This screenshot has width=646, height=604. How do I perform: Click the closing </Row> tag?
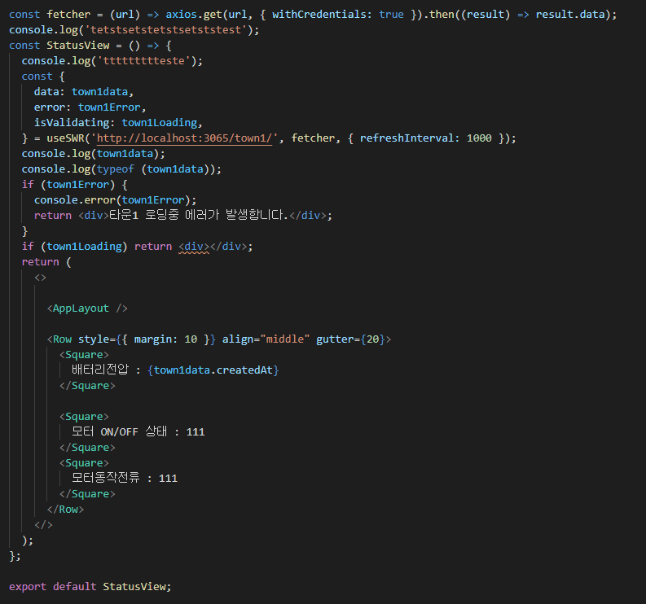tap(65, 510)
